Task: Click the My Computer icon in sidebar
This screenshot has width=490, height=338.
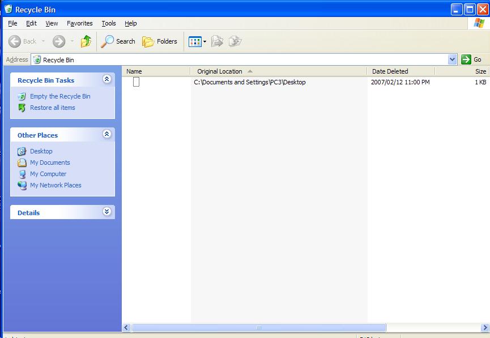Action: [x=22, y=174]
